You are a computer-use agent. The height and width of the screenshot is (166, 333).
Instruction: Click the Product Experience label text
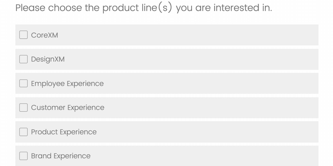tap(64, 132)
